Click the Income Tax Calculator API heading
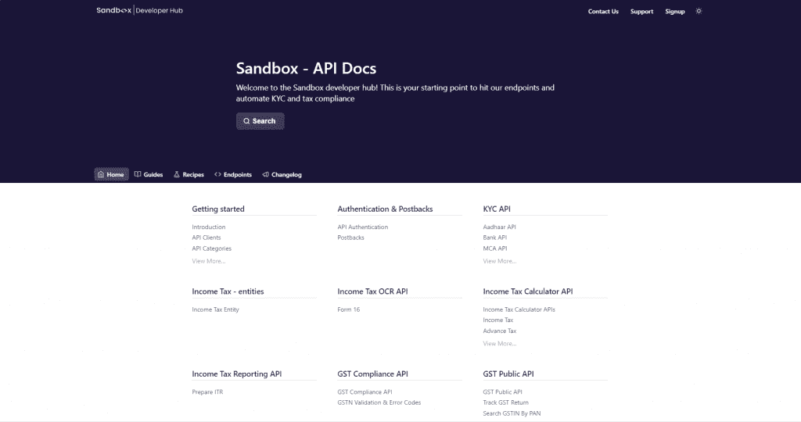Viewport: 801px width, 422px height. (528, 291)
